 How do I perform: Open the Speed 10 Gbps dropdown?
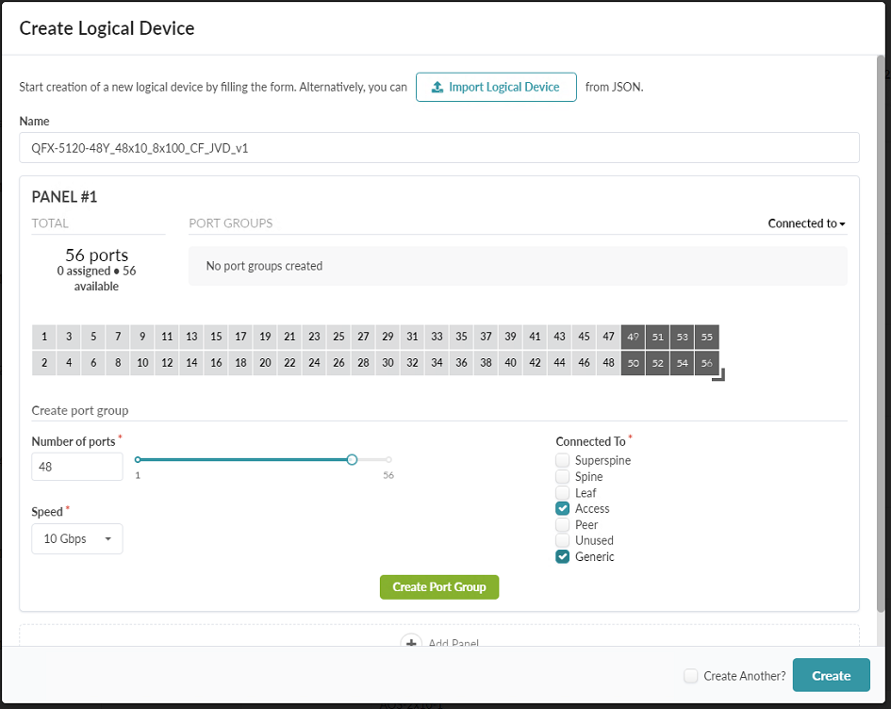77,539
